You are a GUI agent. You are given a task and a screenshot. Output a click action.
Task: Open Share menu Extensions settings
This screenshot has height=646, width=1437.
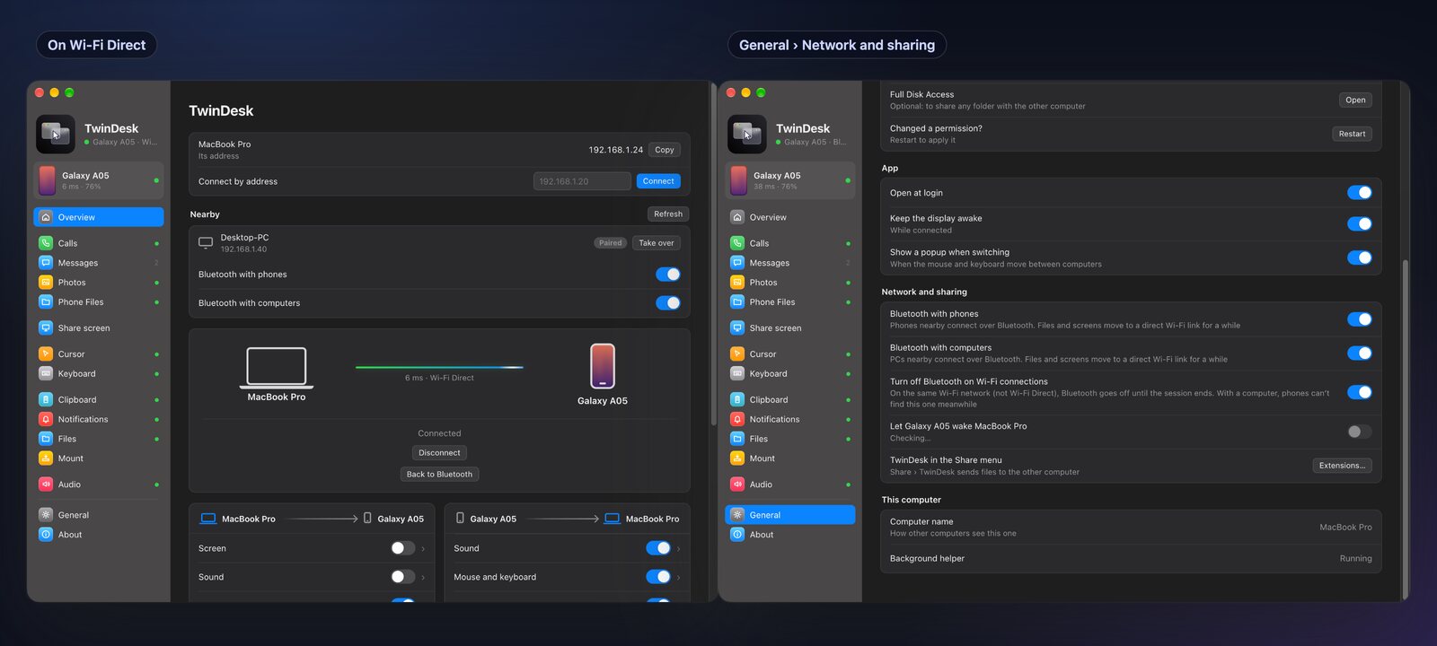1342,466
